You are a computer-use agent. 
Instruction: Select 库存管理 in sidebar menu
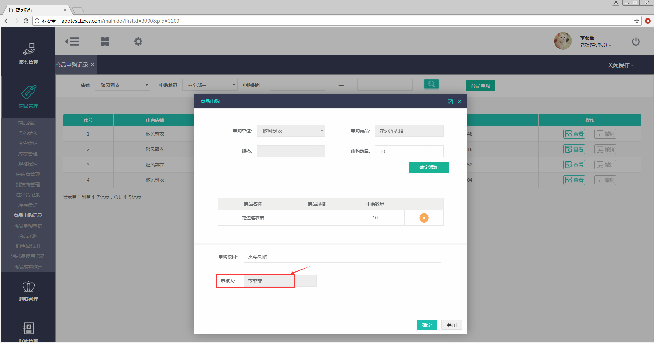(x=28, y=154)
